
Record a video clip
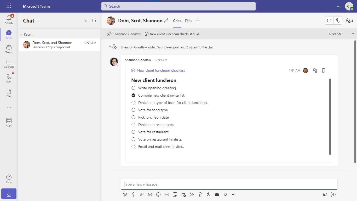[x=325, y=194]
